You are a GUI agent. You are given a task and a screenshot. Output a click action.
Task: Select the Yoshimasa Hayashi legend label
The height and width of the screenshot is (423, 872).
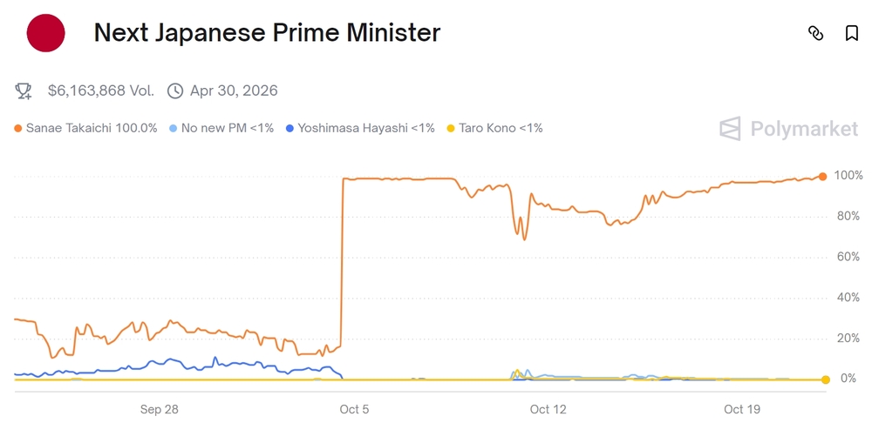(x=365, y=128)
